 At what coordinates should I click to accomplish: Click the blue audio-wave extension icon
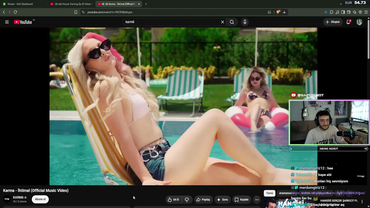(x=325, y=12)
